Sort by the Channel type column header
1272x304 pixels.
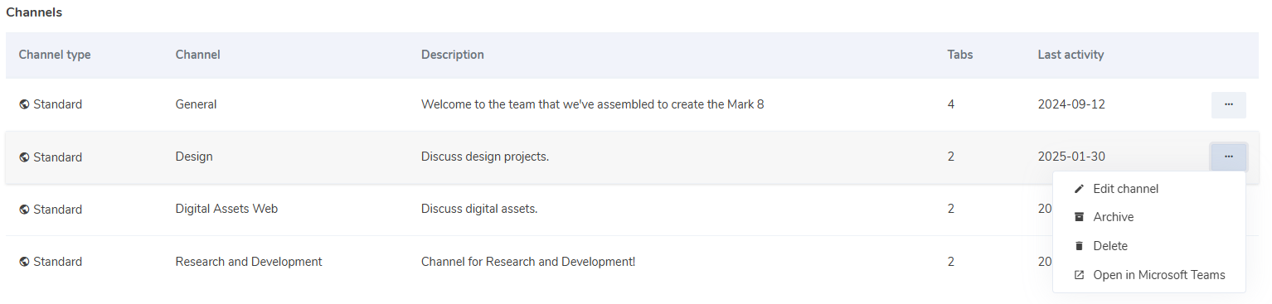(x=55, y=55)
